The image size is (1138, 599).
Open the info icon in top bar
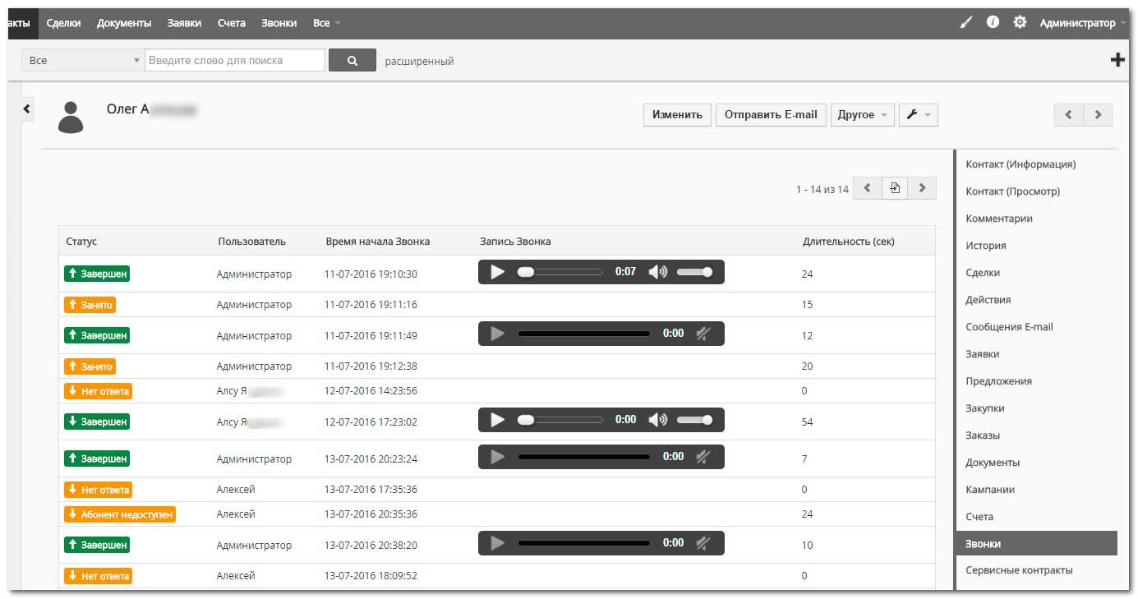[x=993, y=23]
